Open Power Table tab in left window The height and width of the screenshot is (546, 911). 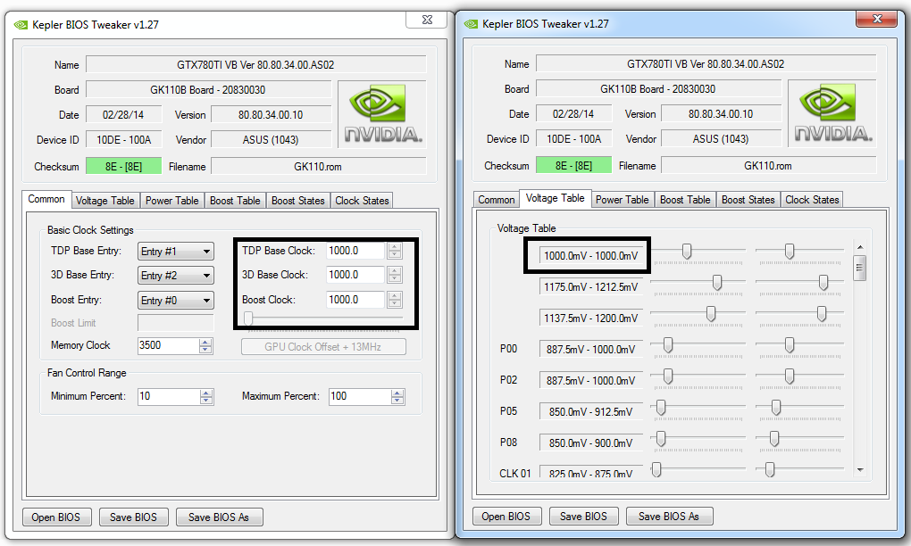click(x=172, y=201)
